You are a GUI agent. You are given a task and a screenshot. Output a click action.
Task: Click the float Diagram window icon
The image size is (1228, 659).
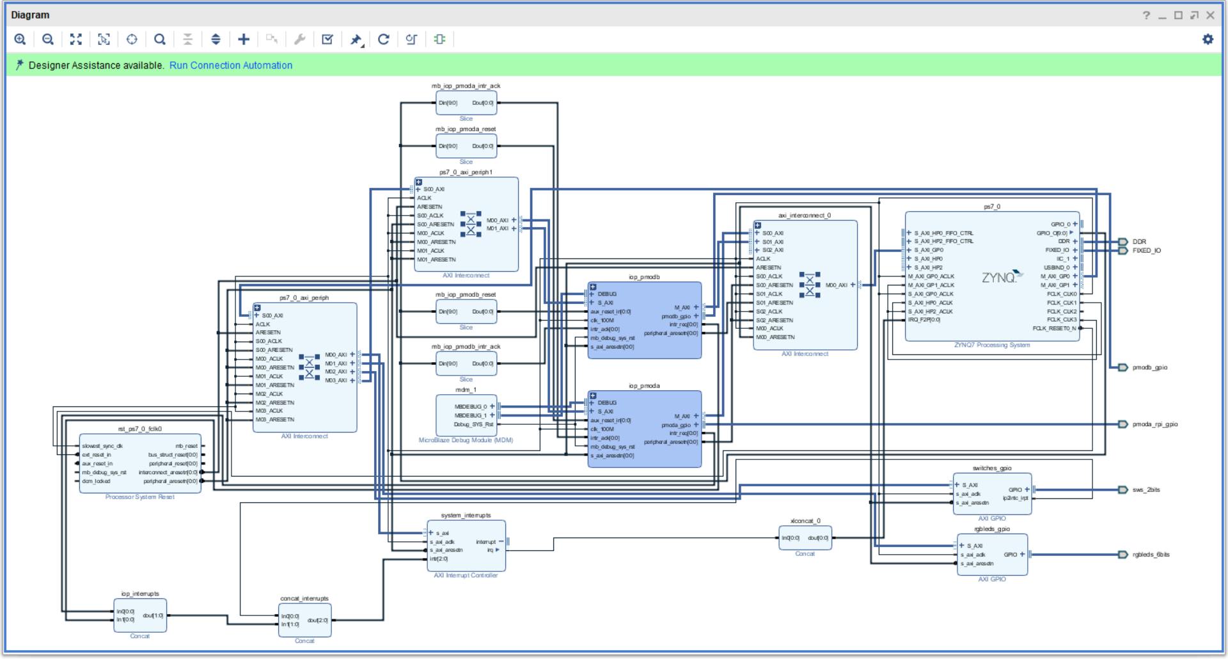click(1194, 15)
